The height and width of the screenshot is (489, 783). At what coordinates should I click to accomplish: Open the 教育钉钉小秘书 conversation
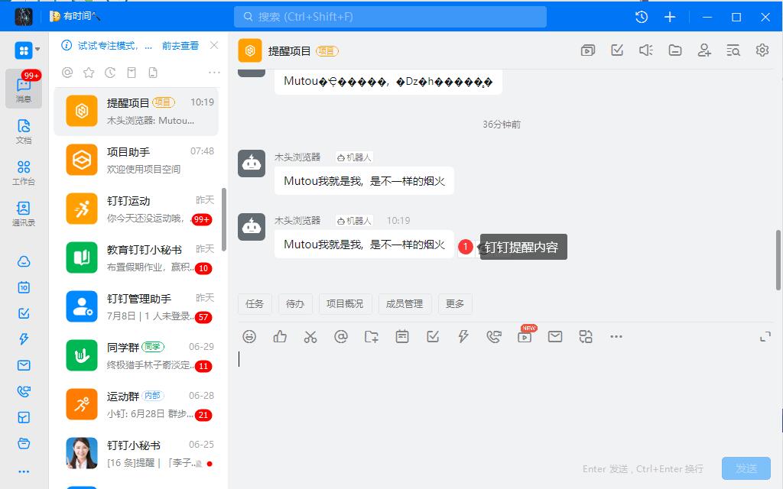point(136,258)
